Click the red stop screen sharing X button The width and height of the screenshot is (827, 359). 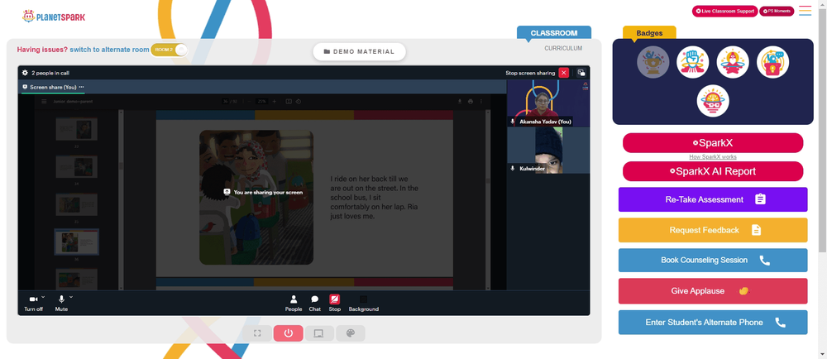(x=564, y=73)
